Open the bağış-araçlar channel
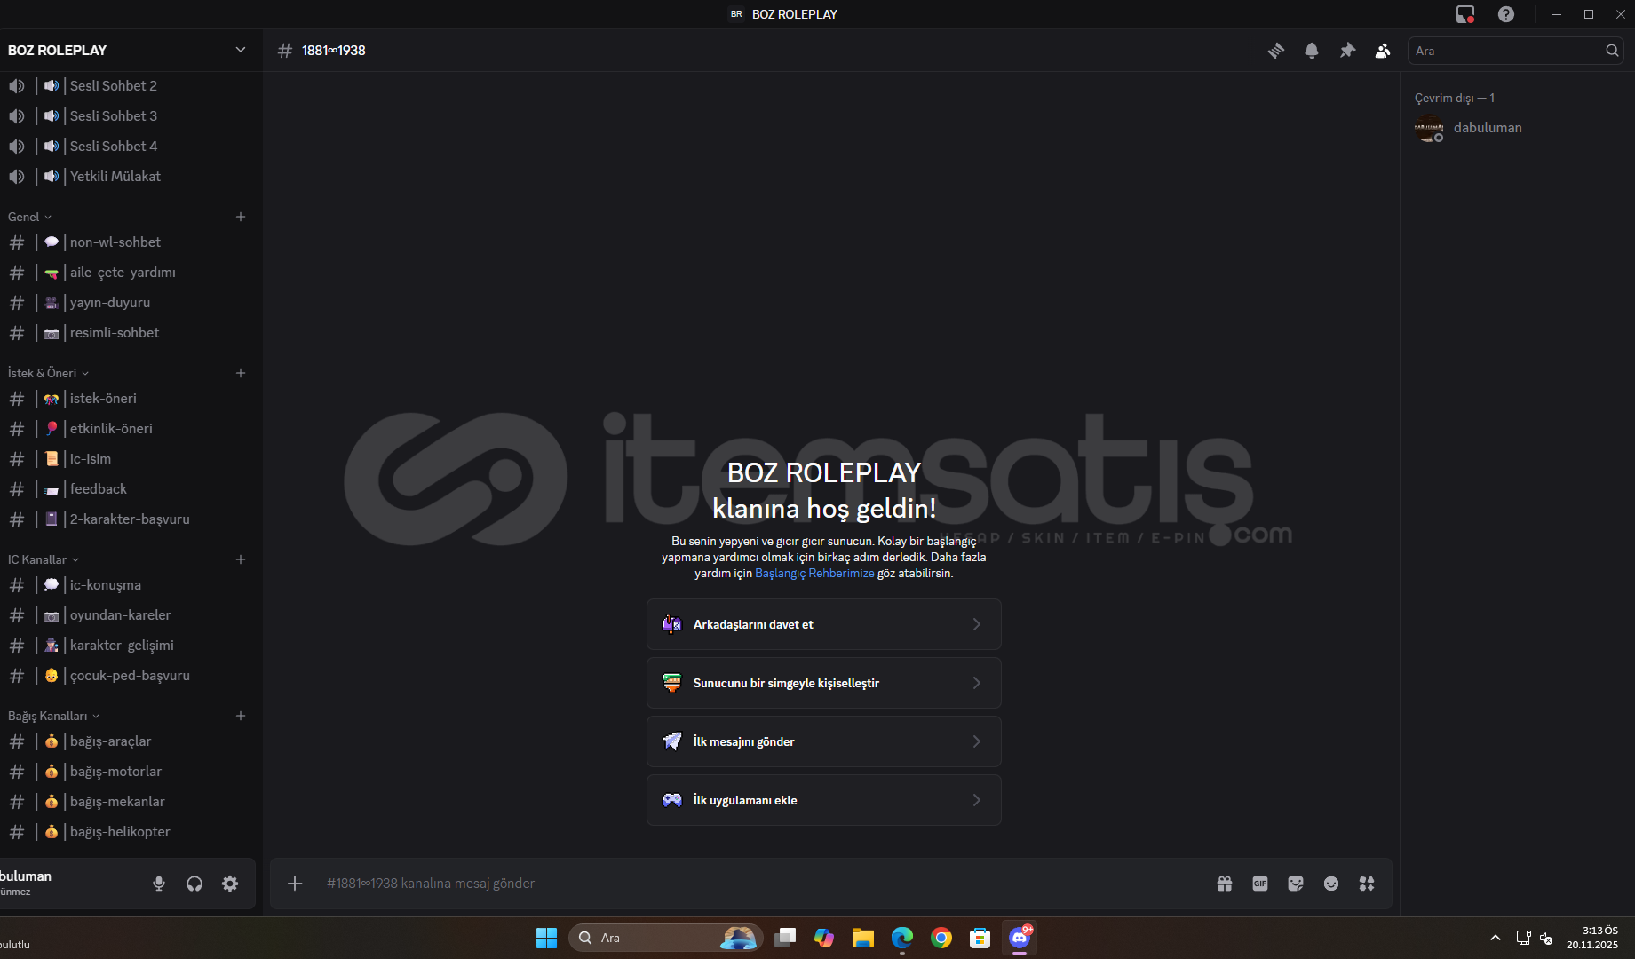The width and height of the screenshot is (1635, 959). (x=128, y=741)
